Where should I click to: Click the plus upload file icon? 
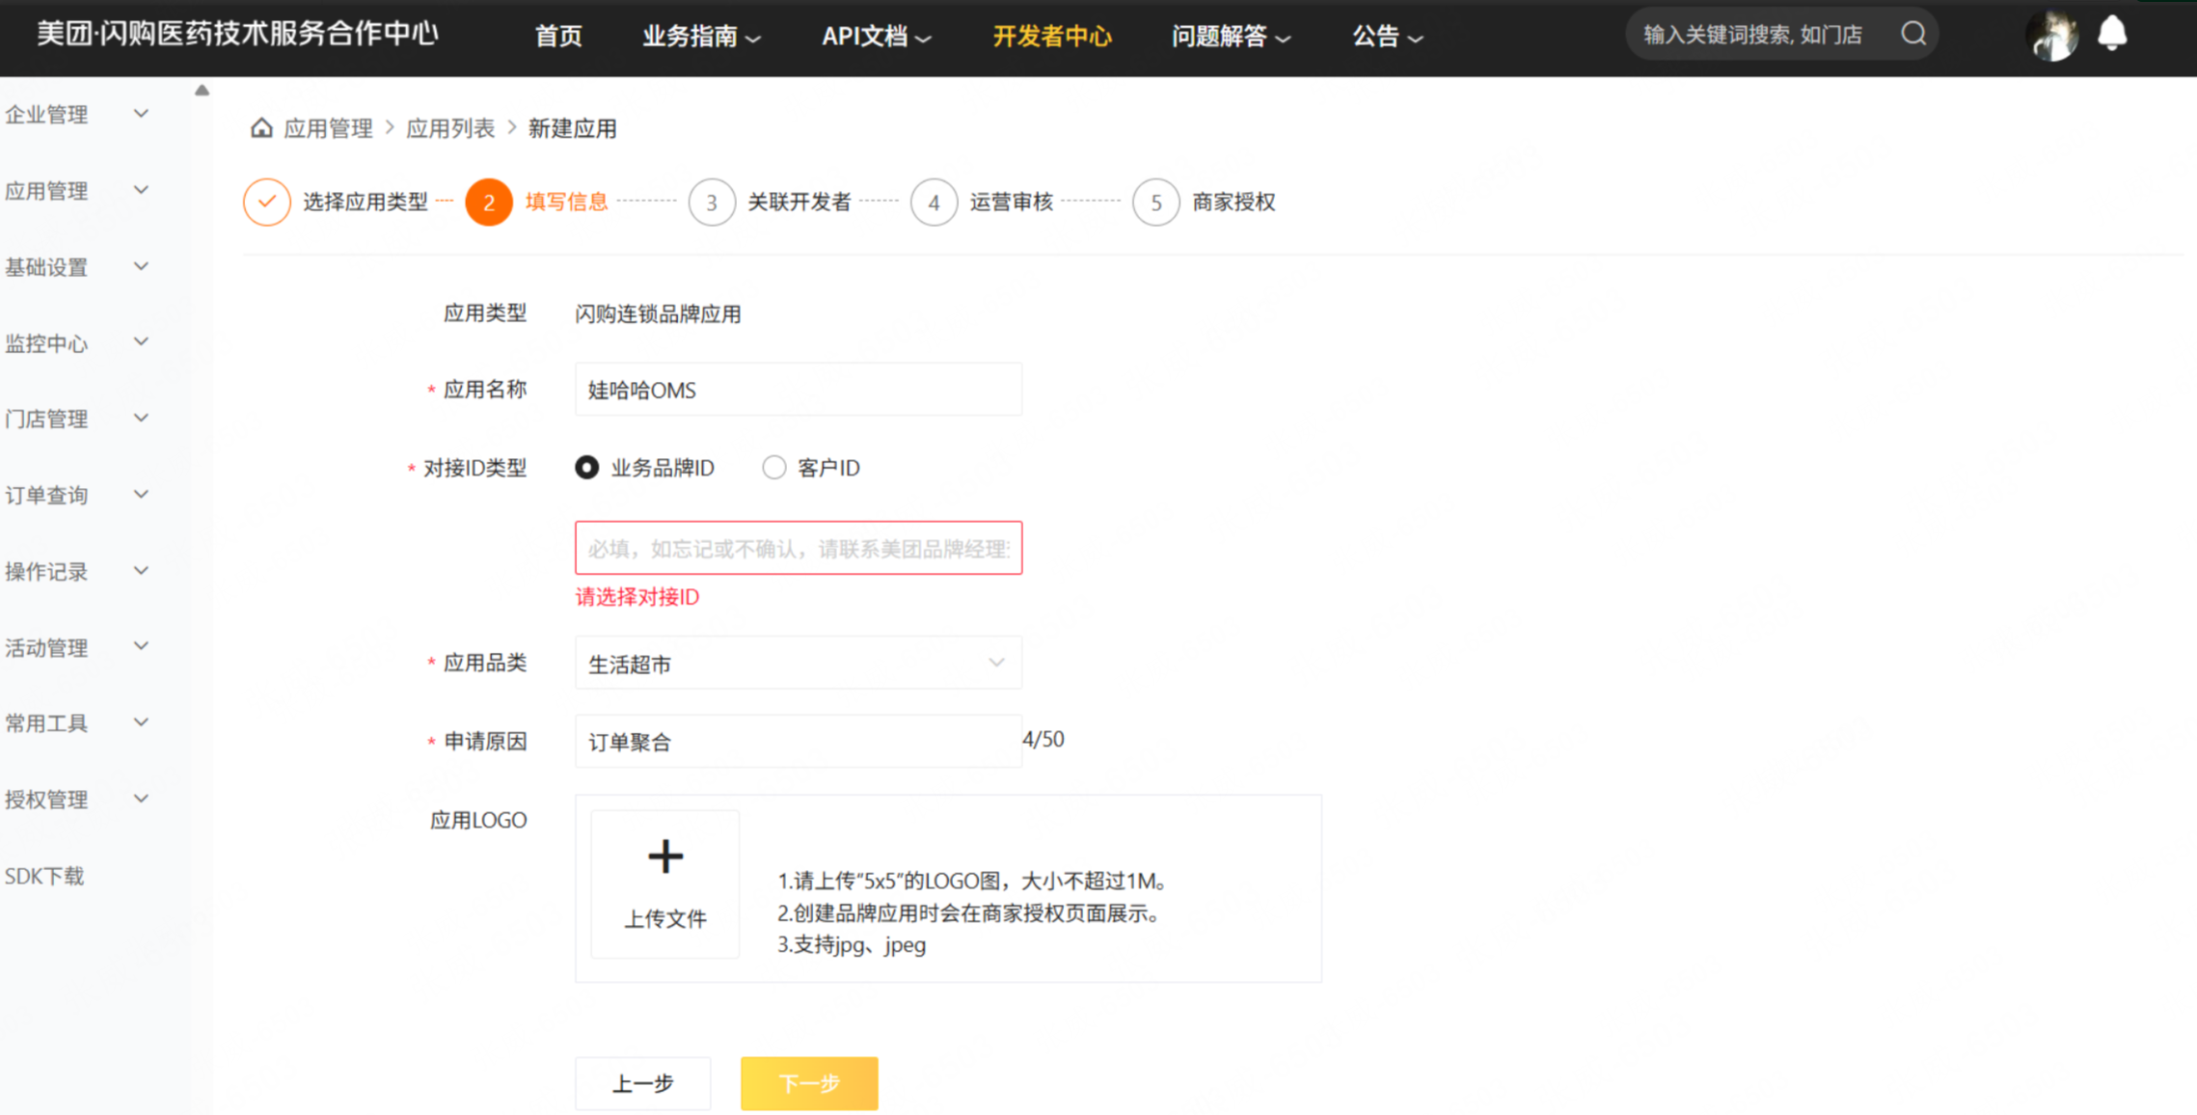coord(665,857)
